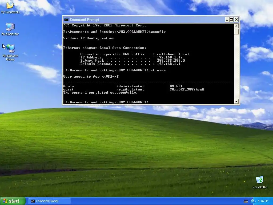Click the 'net user' command text

[157, 70]
